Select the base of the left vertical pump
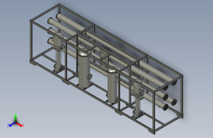 (58, 69)
